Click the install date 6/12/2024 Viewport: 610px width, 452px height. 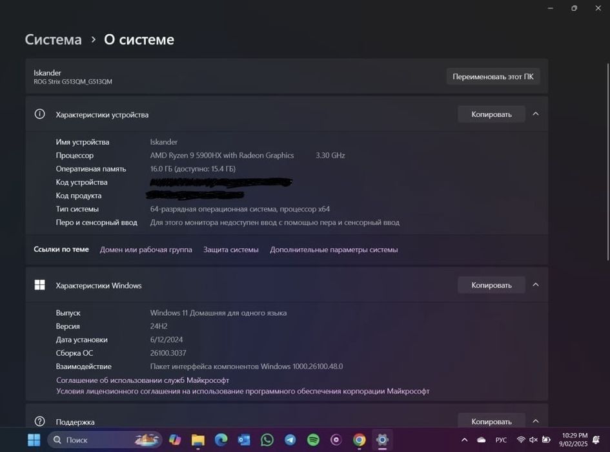[167, 340]
